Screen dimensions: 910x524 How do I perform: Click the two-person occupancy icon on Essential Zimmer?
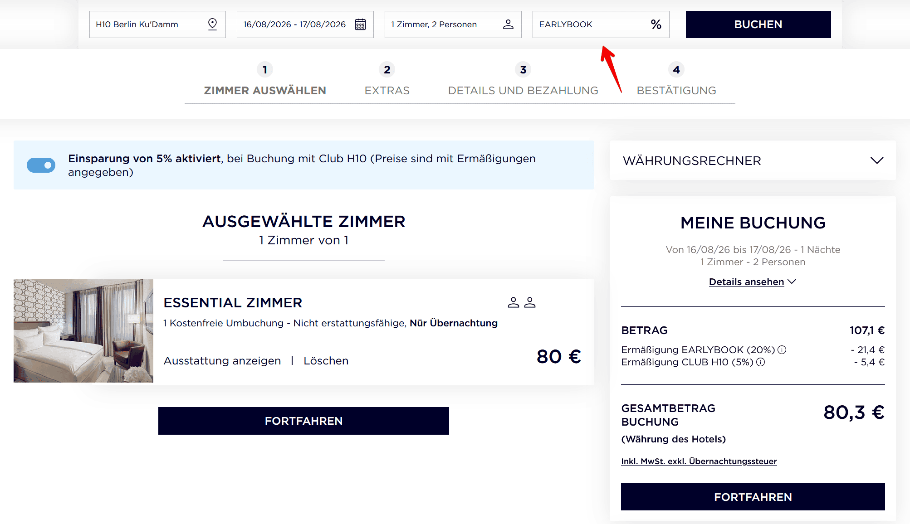click(x=522, y=302)
